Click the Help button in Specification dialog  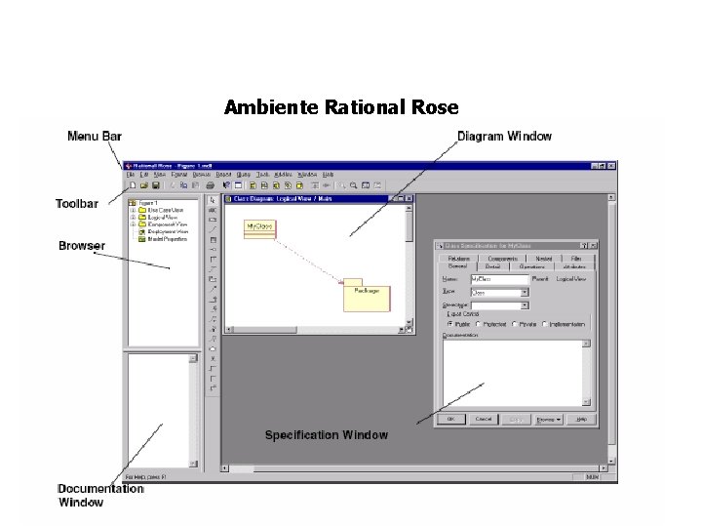pyautogui.click(x=581, y=419)
